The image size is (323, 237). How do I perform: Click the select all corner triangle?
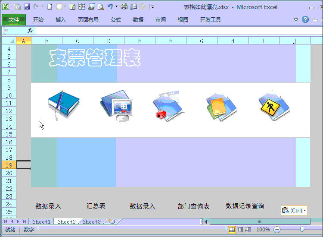tap(9, 41)
